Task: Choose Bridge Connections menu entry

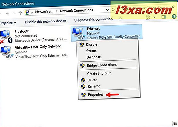Action: click(x=102, y=65)
